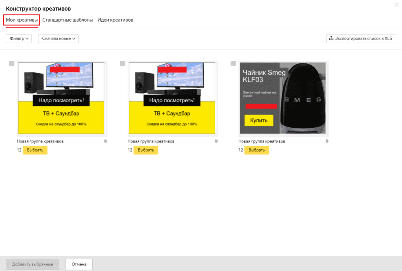Click Новая группа креативов label under first creative
Image resolution: width=402 pixels, height=271 pixels.
point(40,141)
